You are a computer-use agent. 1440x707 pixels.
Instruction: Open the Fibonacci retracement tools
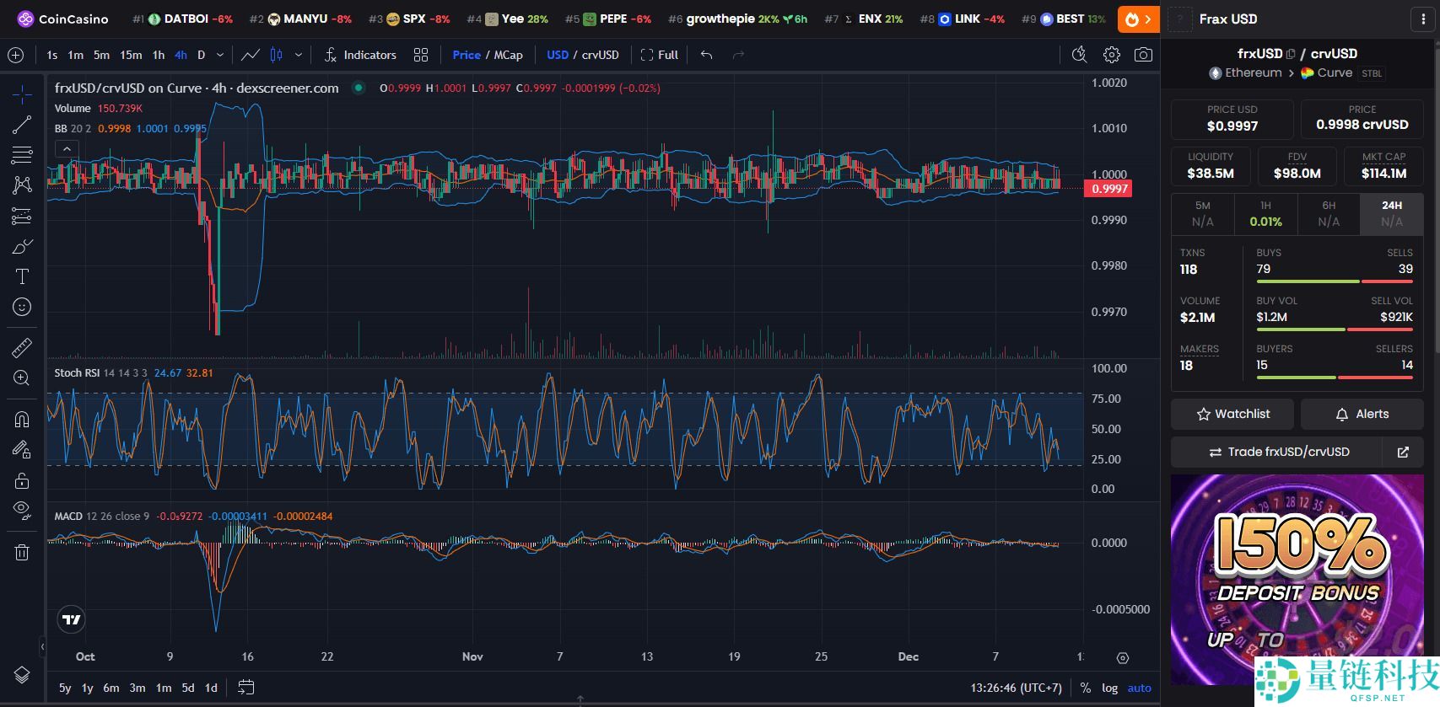pyautogui.click(x=22, y=155)
